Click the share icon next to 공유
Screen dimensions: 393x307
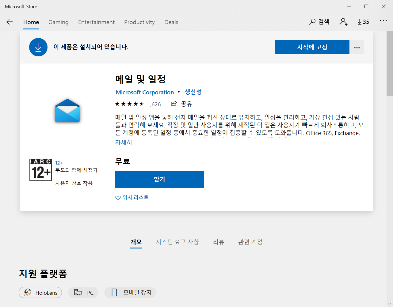coord(174,104)
